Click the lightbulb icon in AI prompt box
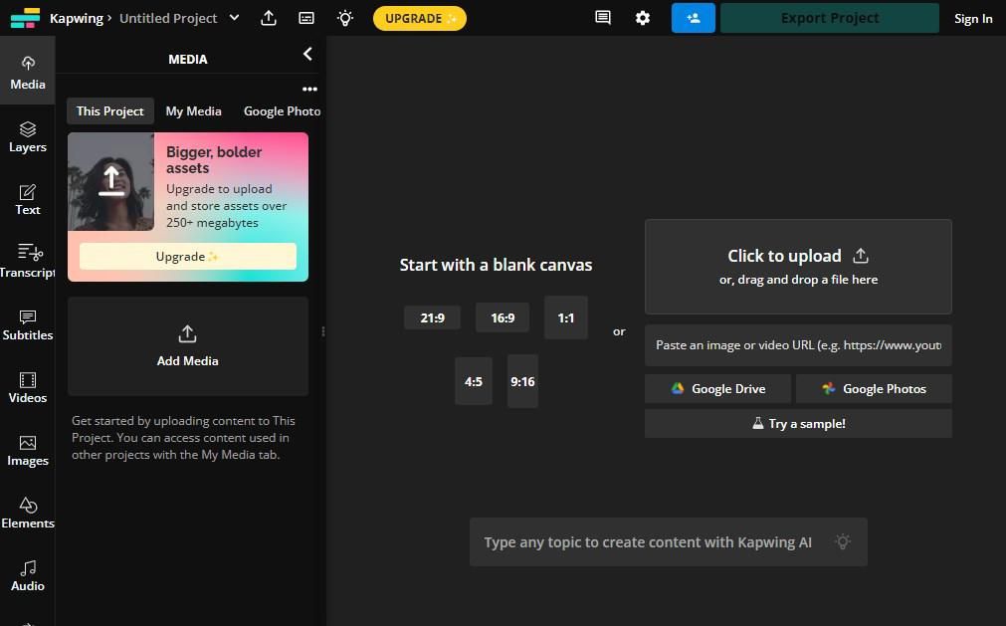Screen dimensions: 1006x626 point(843,542)
